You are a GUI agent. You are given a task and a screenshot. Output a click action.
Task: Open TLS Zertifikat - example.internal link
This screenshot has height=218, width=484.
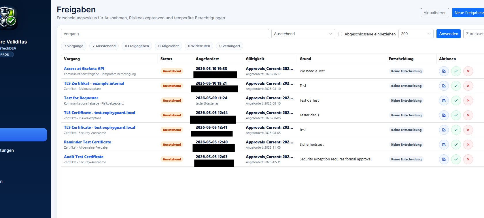coord(94,83)
